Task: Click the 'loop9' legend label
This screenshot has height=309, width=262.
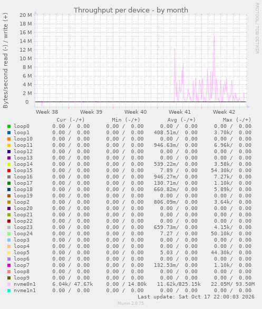Action: [22, 278]
